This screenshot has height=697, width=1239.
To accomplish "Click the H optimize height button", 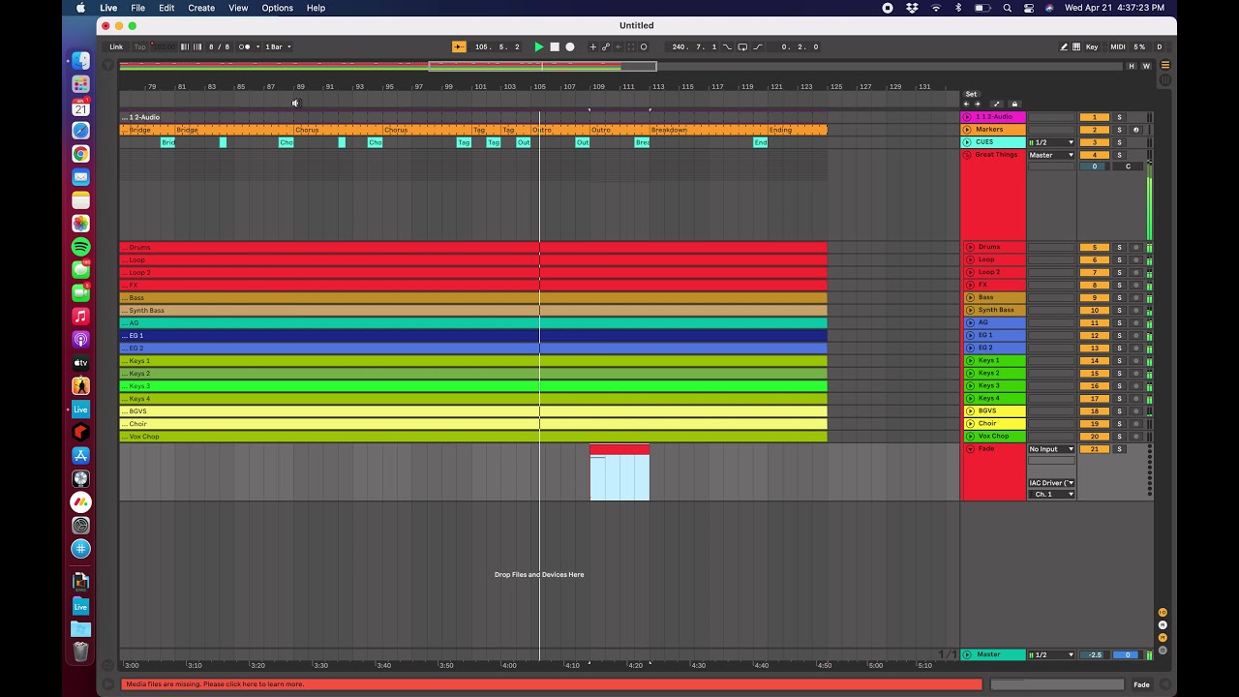I will [1132, 66].
